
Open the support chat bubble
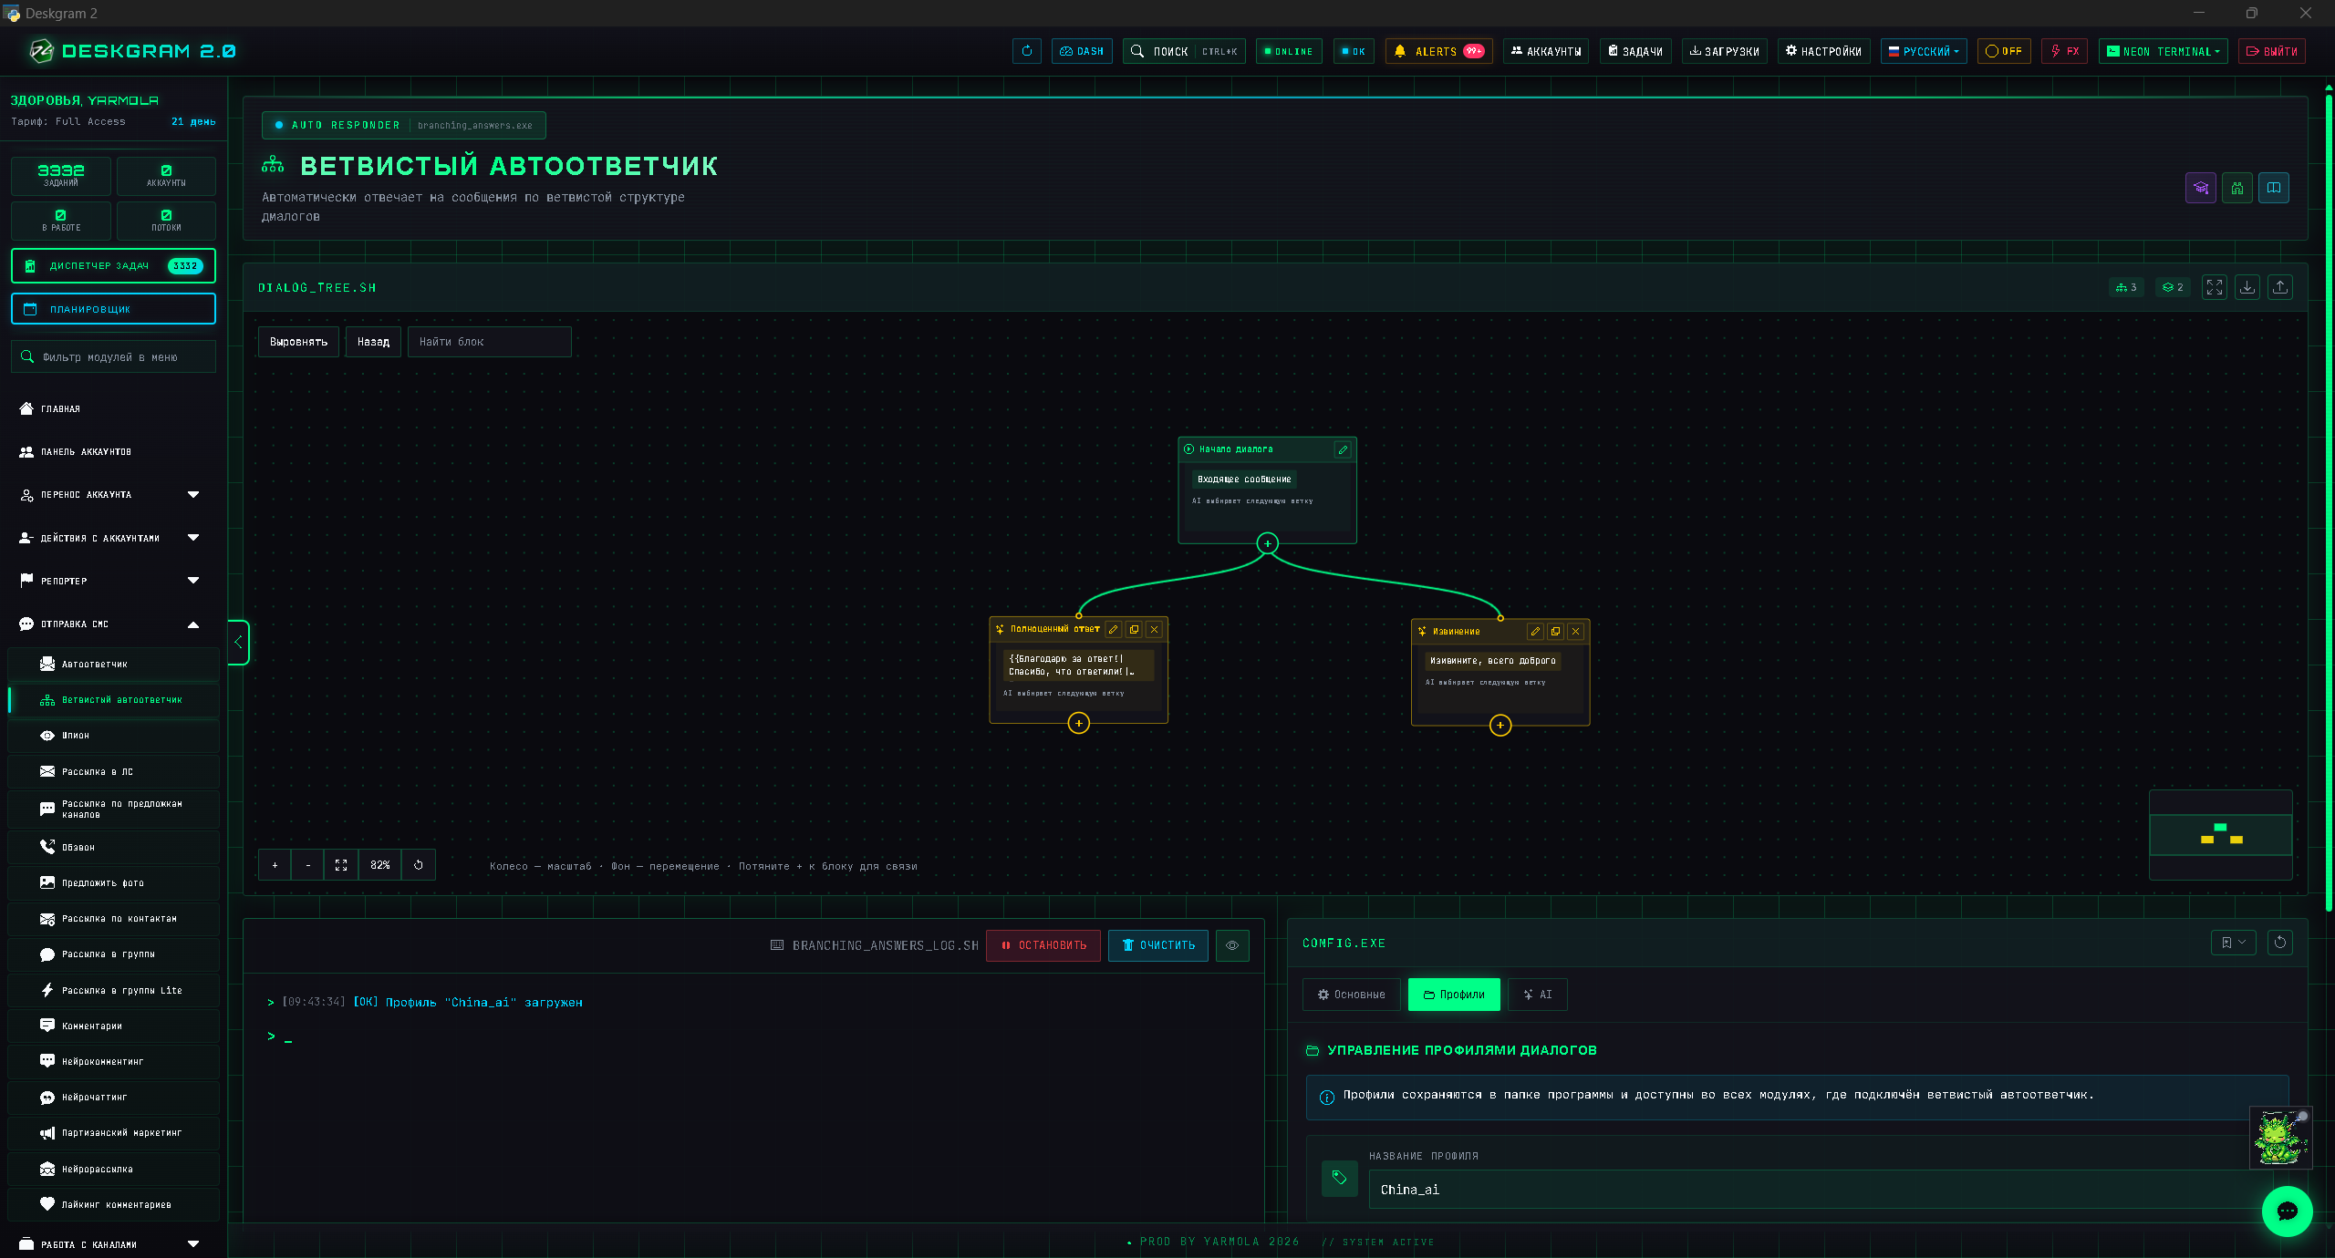click(x=2287, y=1211)
